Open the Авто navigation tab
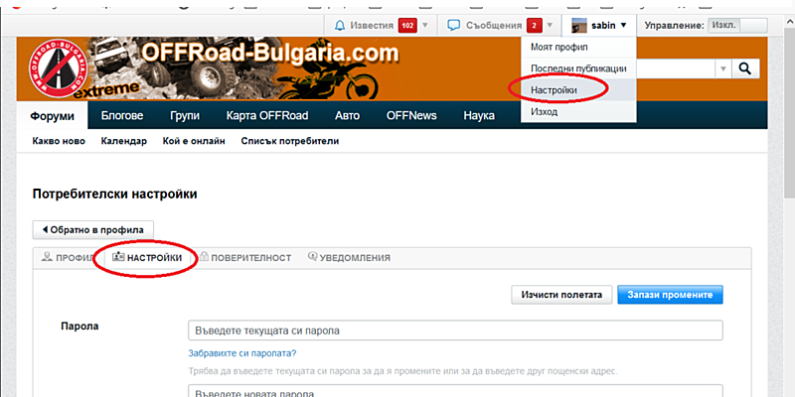The width and height of the screenshot is (795, 397). coord(347,115)
